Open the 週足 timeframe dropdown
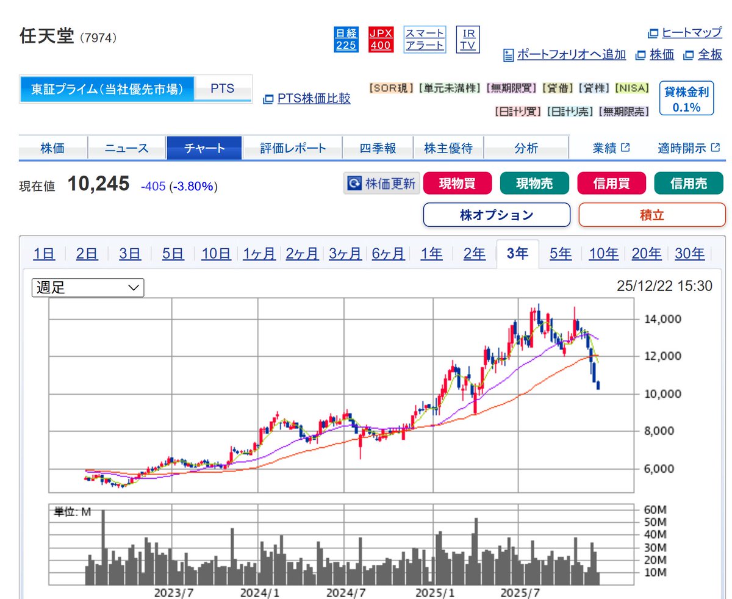The width and height of the screenshot is (732, 599). click(87, 287)
